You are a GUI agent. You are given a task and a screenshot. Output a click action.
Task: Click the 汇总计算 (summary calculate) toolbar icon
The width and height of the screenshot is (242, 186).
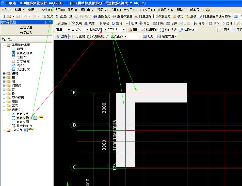(x=57, y=16)
